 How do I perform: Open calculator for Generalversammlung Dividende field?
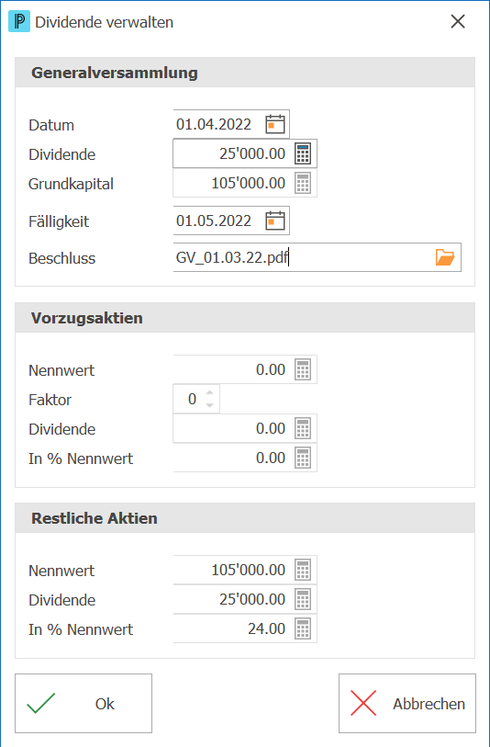pyautogui.click(x=303, y=153)
